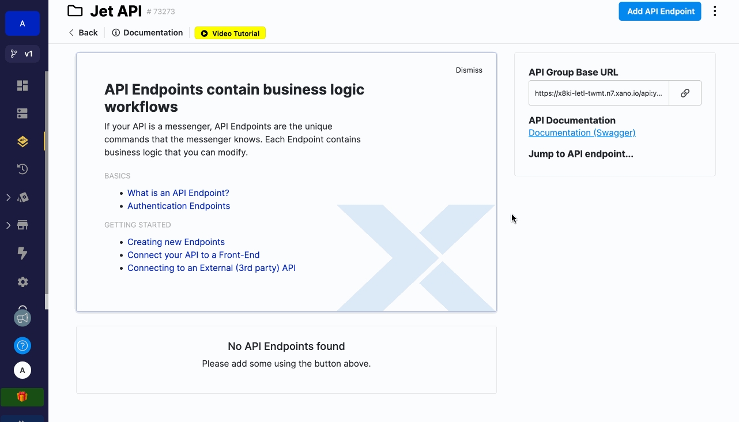Open the v1 branch selector
This screenshot has height=422, width=739.
point(22,54)
